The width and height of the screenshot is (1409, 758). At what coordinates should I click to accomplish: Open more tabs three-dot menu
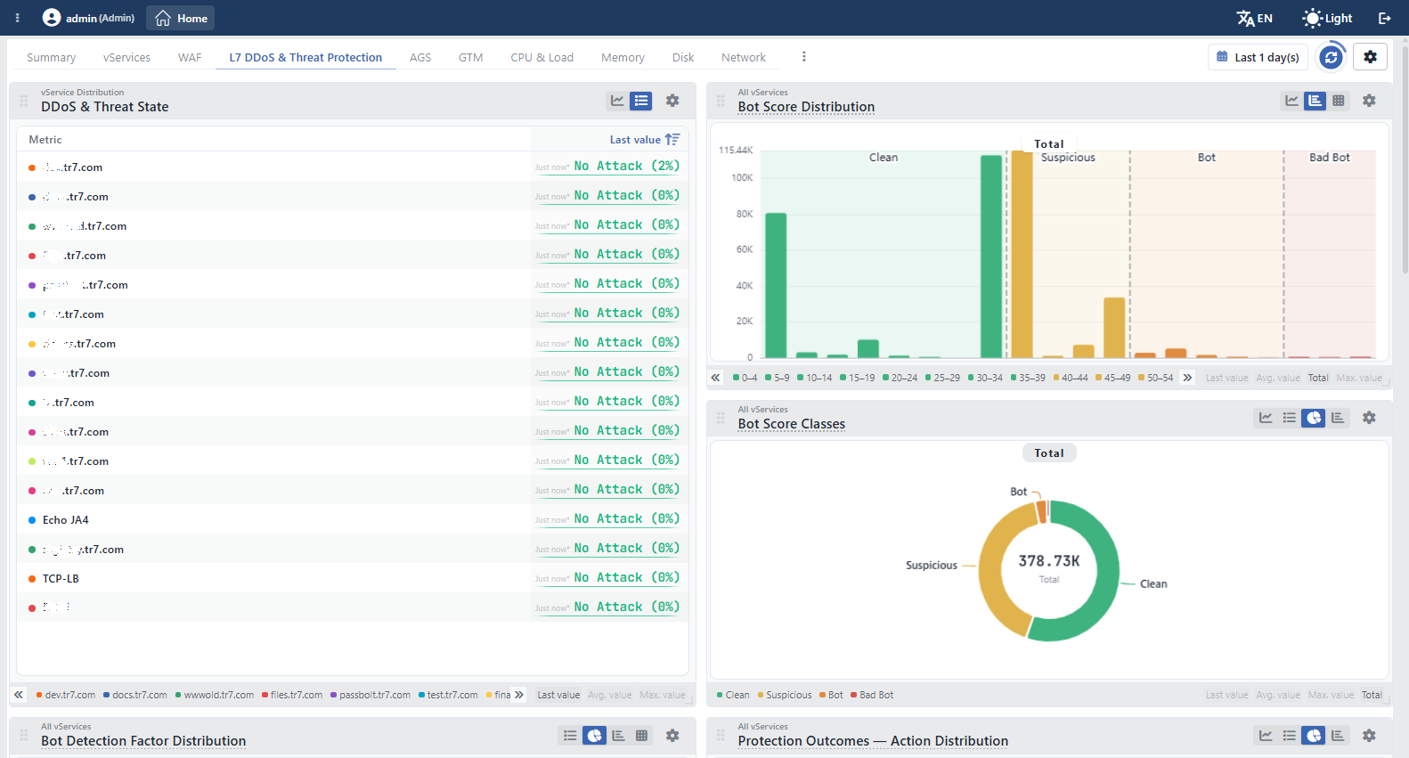tap(803, 56)
